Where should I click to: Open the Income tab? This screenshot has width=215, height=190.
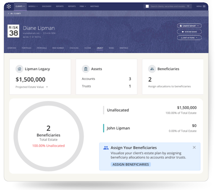88,48
